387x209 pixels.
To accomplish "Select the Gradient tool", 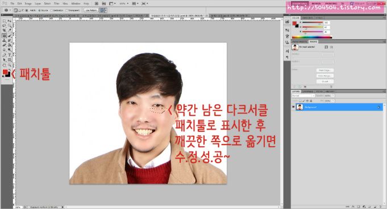I will pyautogui.click(x=10, y=45).
